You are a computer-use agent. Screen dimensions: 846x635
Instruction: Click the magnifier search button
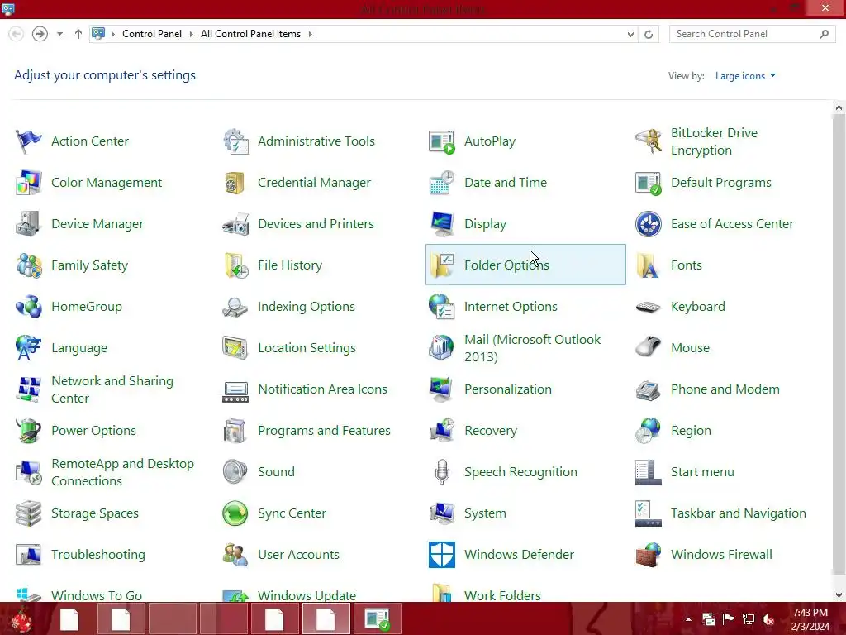pyautogui.click(x=824, y=34)
